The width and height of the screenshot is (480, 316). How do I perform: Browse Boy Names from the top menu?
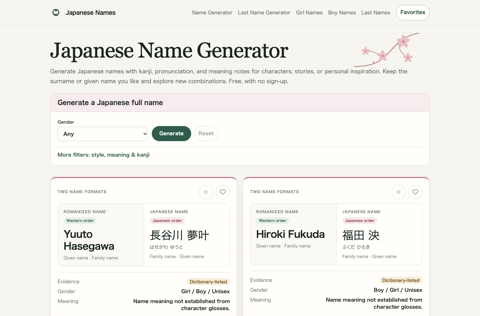click(x=342, y=13)
